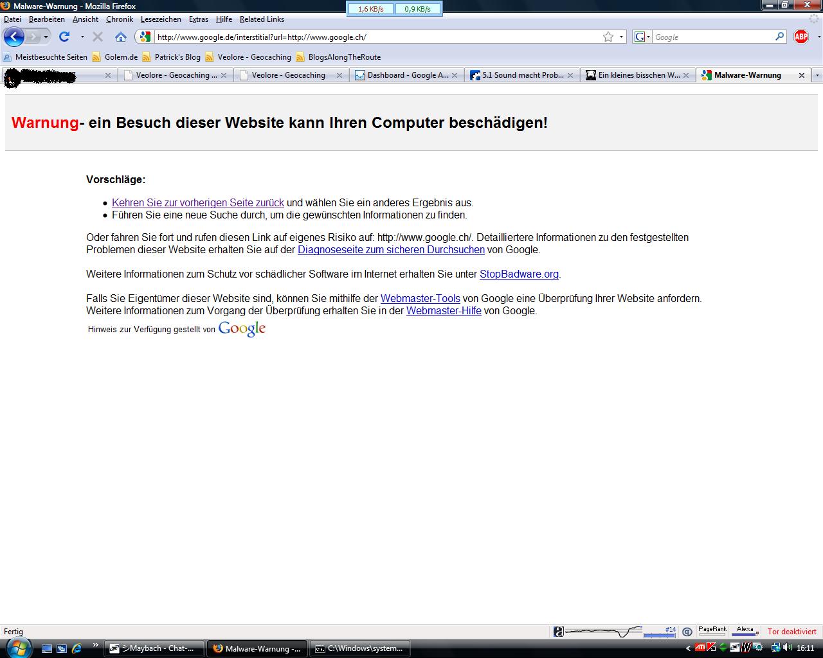Click the Google site identity favicon

145,37
